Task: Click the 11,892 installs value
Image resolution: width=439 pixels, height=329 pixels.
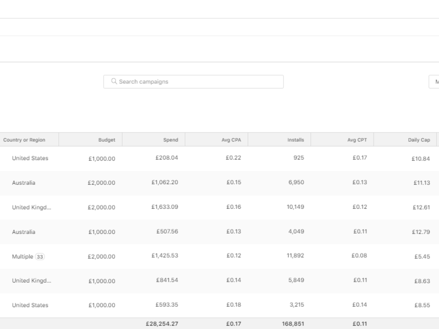Action: [295, 256]
